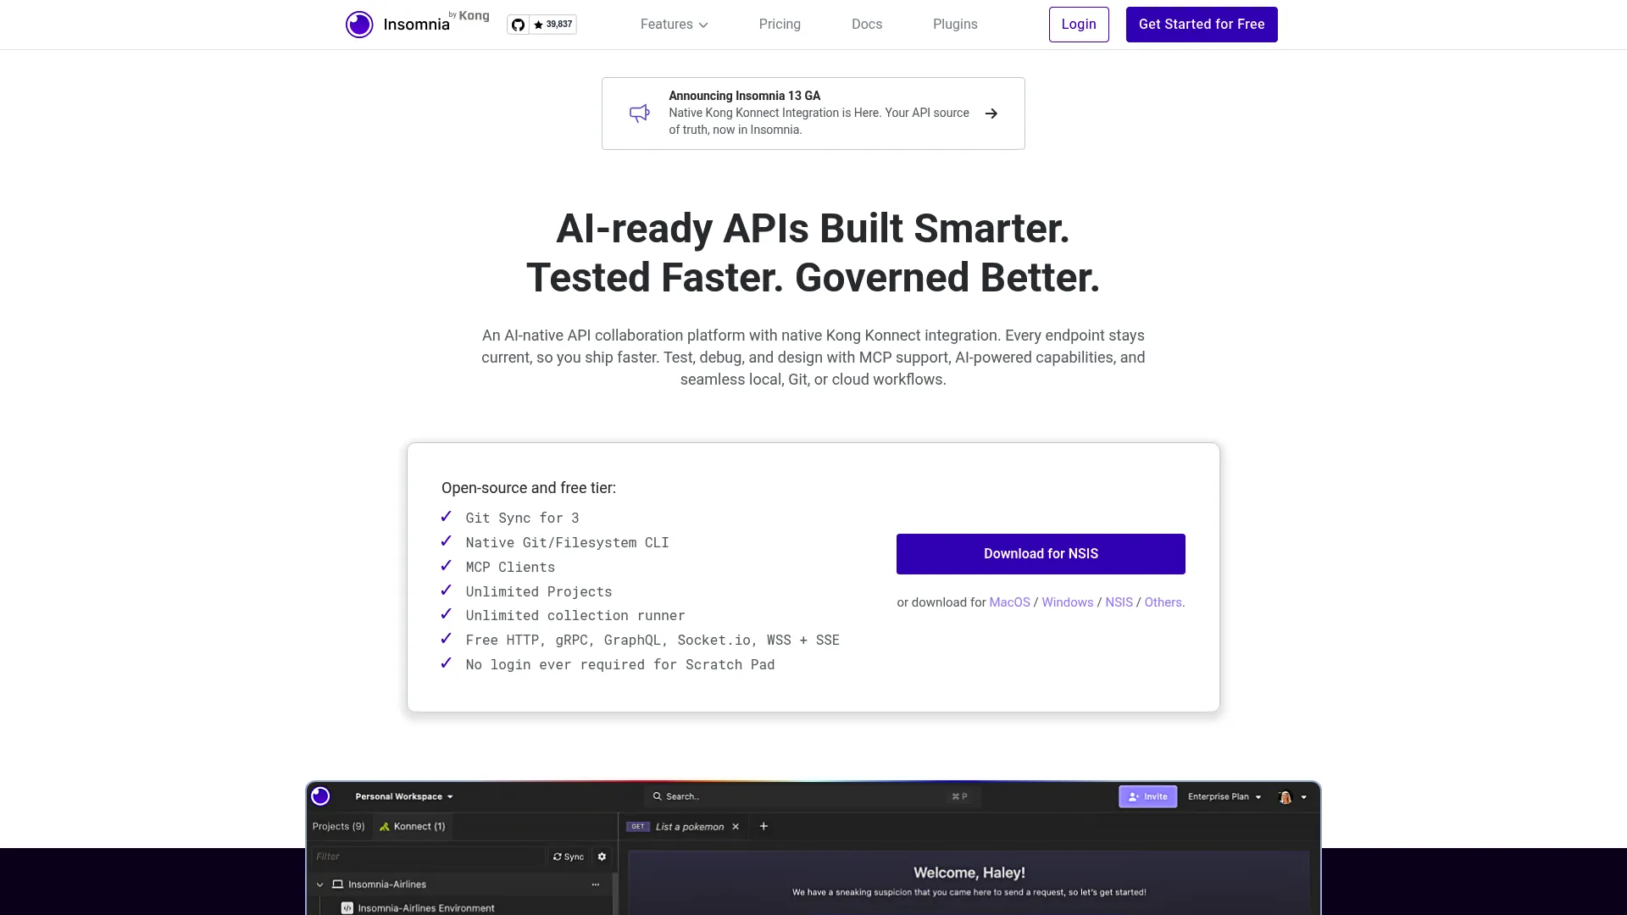Collapse the Insomnia-Airlines tree chevron

coord(320,884)
